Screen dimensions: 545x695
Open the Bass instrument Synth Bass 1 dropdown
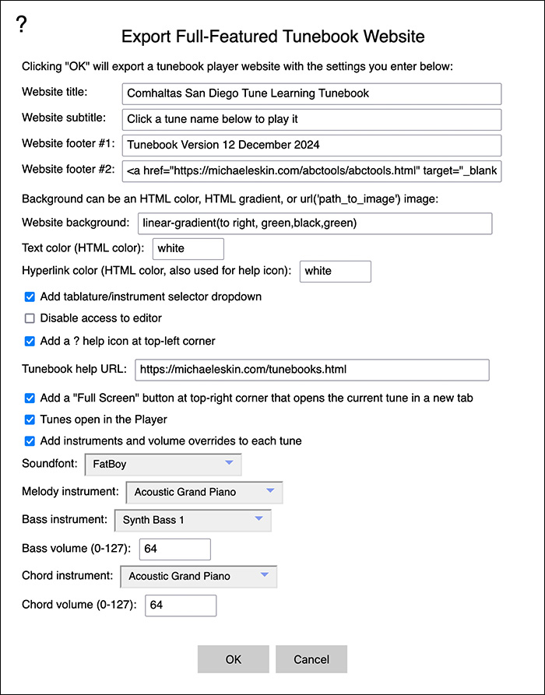coord(193,521)
